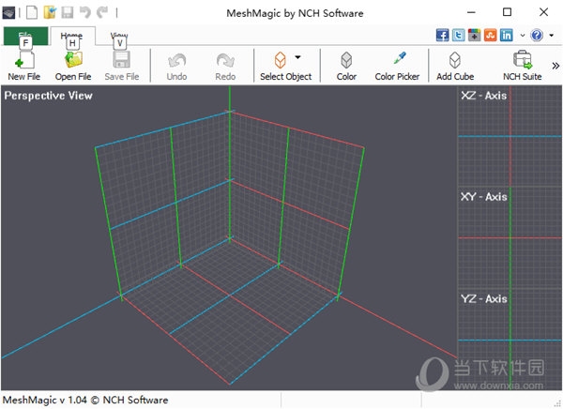
Task: Share on Facebook icon
Action: pyautogui.click(x=442, y=36)
